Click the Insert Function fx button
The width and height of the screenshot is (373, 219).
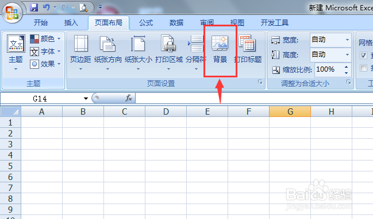pos(129,98)
